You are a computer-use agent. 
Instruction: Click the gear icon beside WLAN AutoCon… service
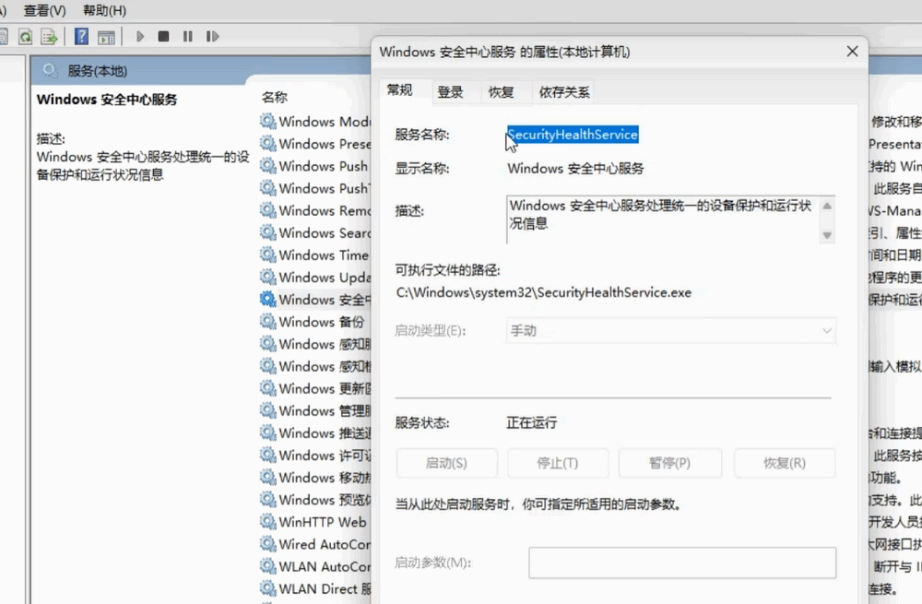pos(268,566)
